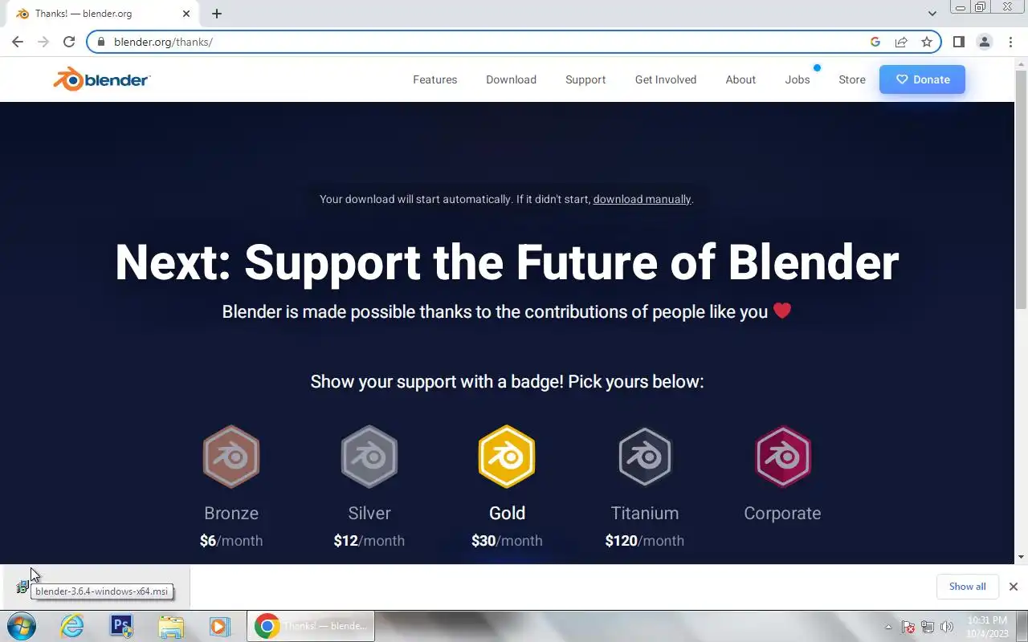Click the download manually link
Viewport: 1028px width, 642px height.
642,199
